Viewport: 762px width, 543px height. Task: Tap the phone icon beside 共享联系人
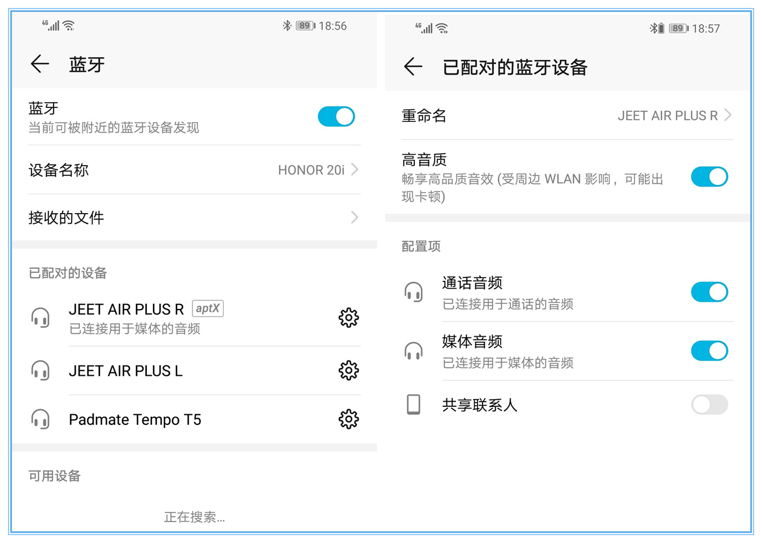pyautogui.click(x=414, y=405)
